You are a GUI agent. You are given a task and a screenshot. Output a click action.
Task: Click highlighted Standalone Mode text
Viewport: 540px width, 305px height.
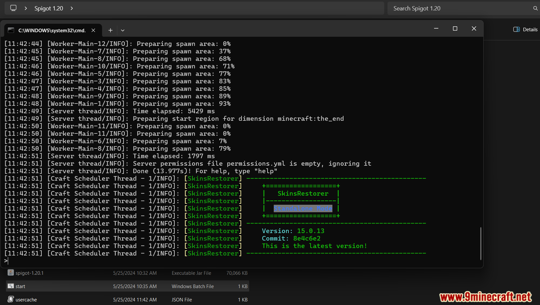(x=303, y=209)
